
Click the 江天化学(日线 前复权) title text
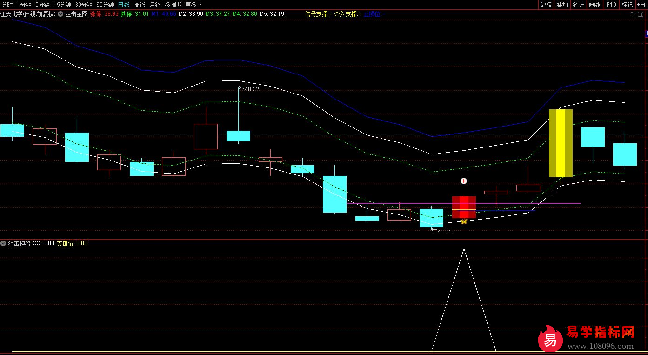point(28,14)
